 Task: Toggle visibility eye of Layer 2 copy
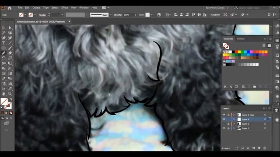(x=224, y=115)
